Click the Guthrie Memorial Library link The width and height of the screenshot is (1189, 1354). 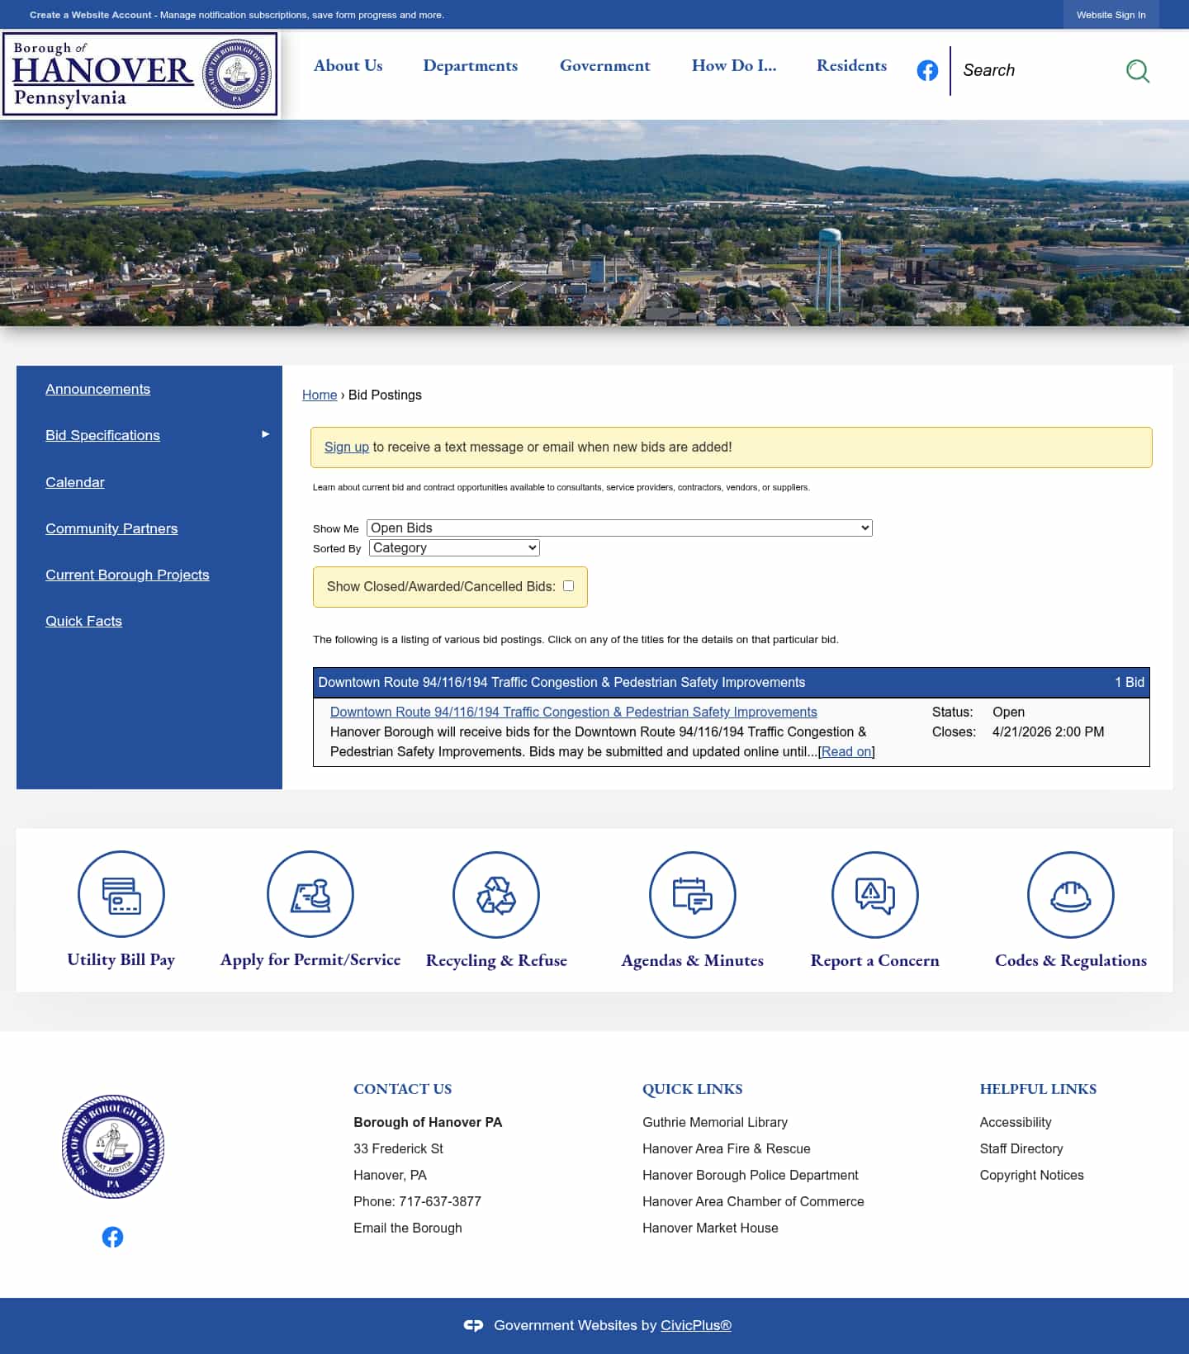click(715, 1122)
